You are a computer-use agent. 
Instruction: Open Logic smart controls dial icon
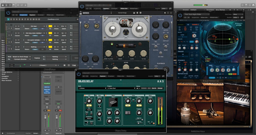18,5
